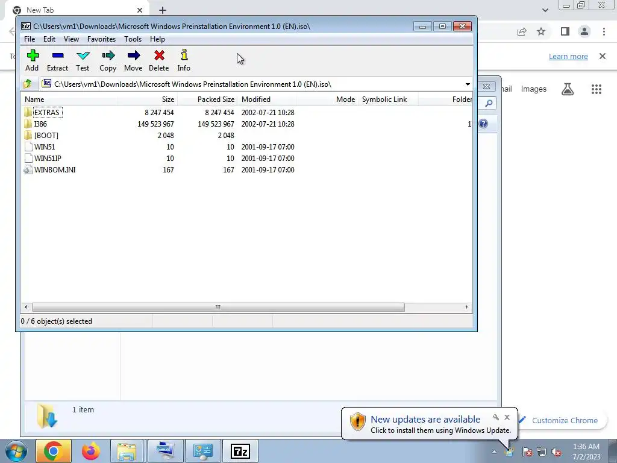This screenshot has height=463, width=617.
Task: Select the WINBOM.INI file icon
Action: click(28, 169)
